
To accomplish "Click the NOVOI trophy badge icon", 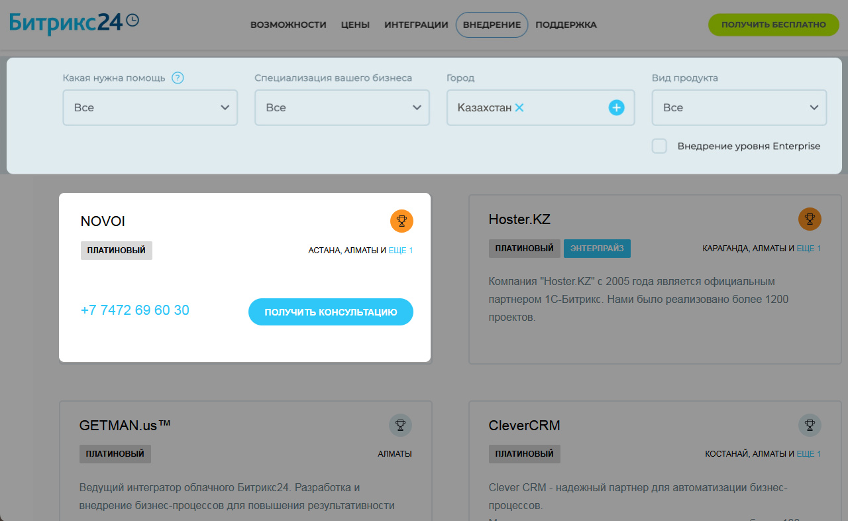I will click(402, 221).
